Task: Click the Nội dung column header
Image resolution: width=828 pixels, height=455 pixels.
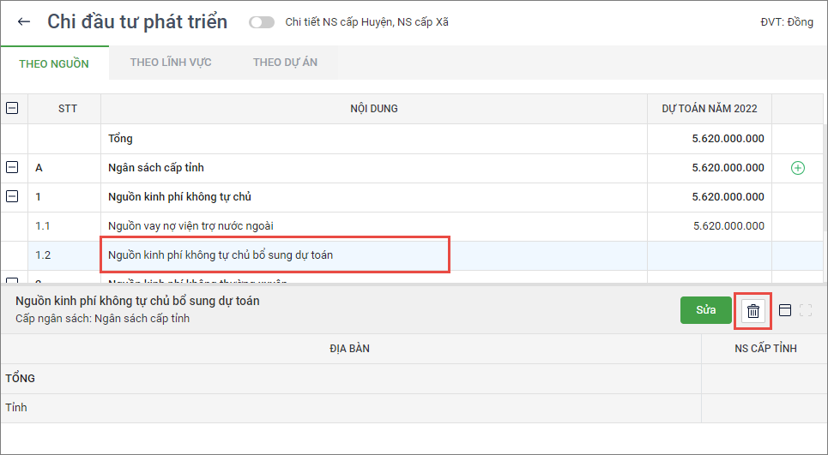Action: (373, 109)
